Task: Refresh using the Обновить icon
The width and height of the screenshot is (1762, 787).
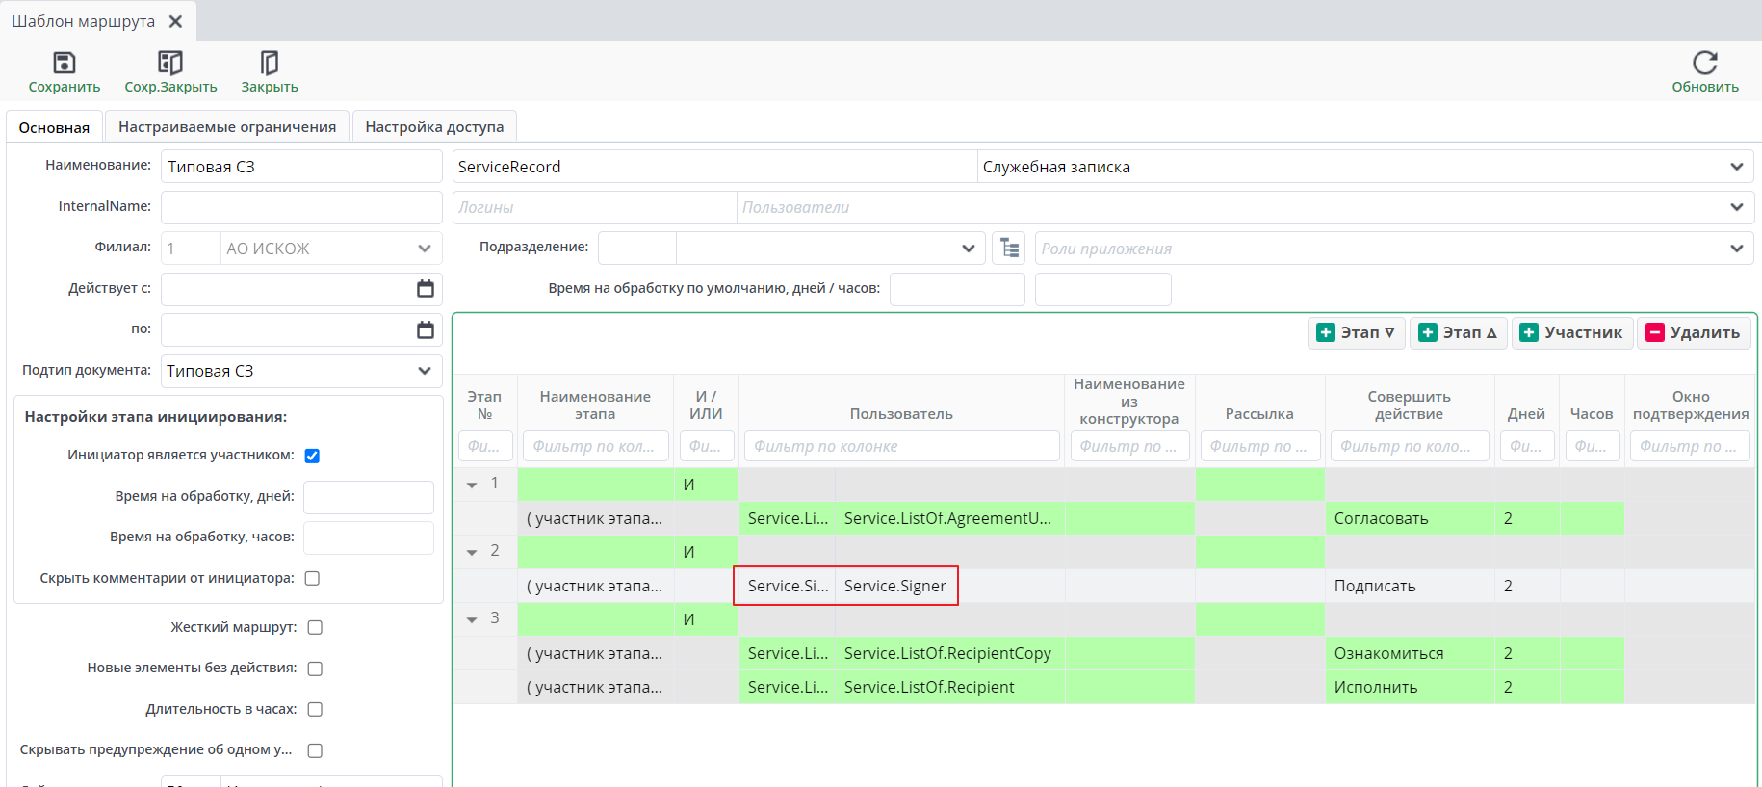Action: coord(1704,64)
